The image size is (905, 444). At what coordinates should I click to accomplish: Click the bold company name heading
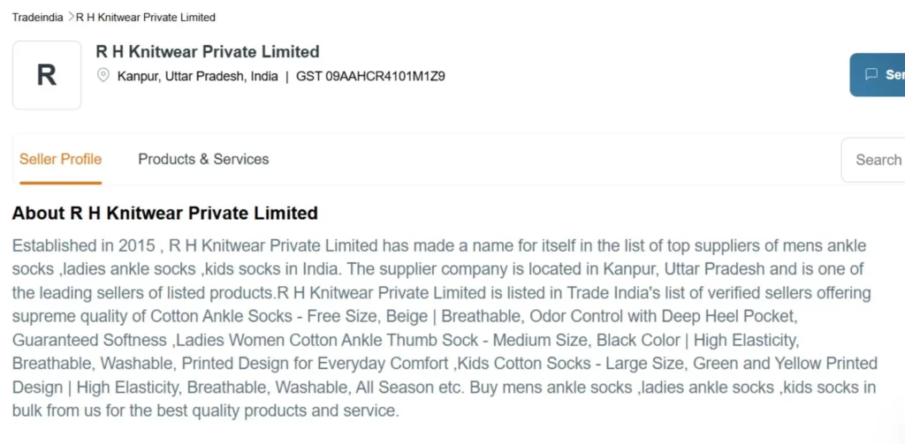click(x=207, y=52)
